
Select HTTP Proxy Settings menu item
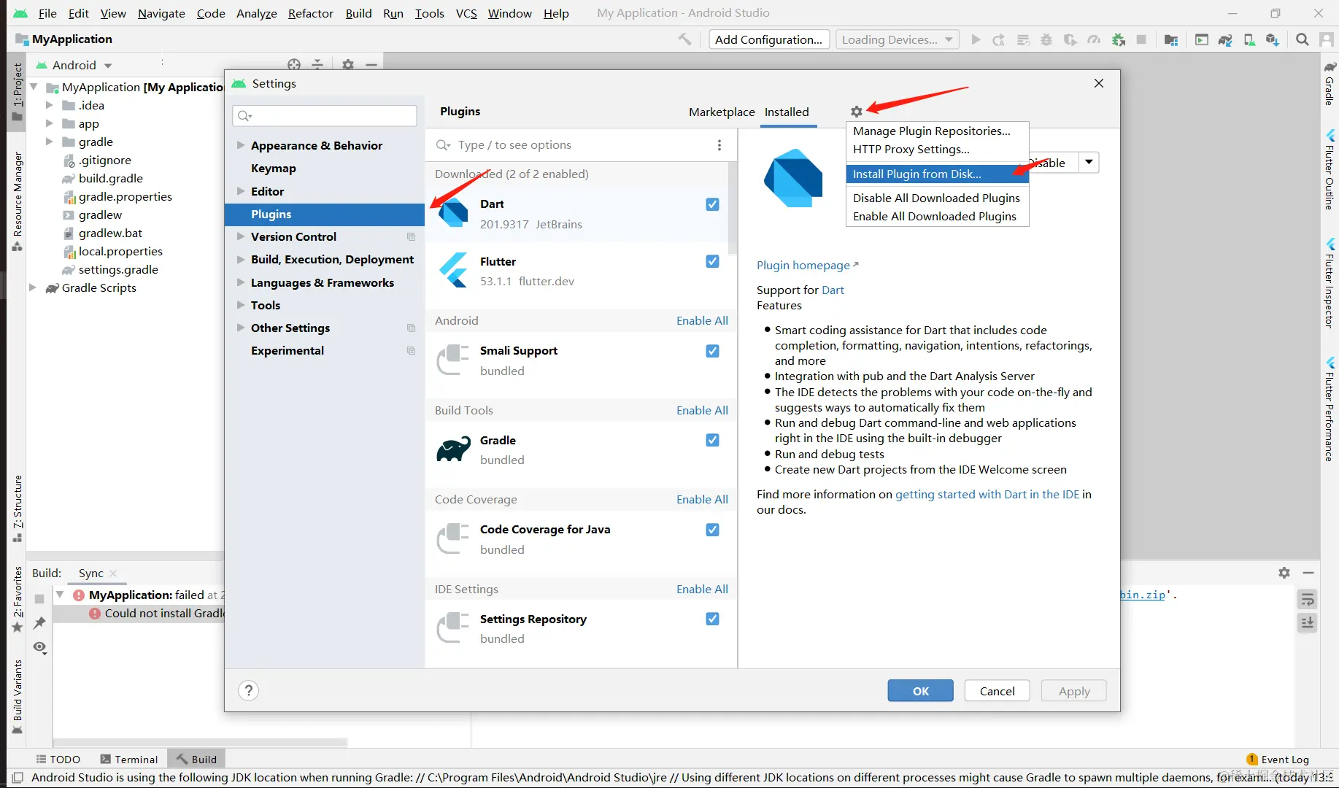pyautogui.click(x=937, y=150)
